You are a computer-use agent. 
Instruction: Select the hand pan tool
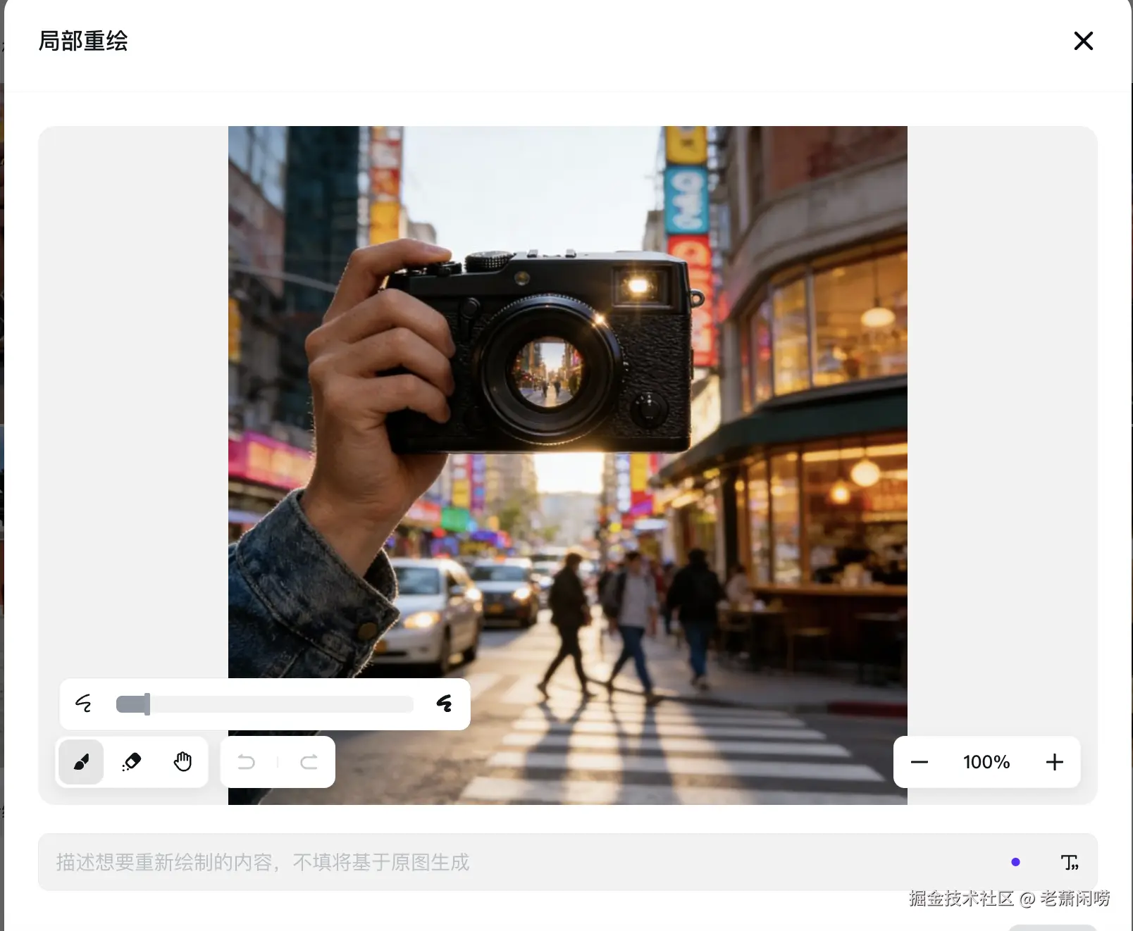182,762
